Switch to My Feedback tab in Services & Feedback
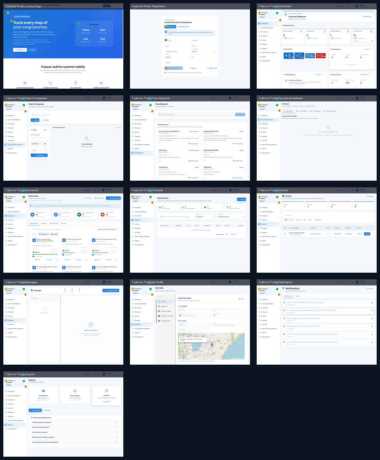The height and width of the screenshot is (460, 380). tap(315, 111)
